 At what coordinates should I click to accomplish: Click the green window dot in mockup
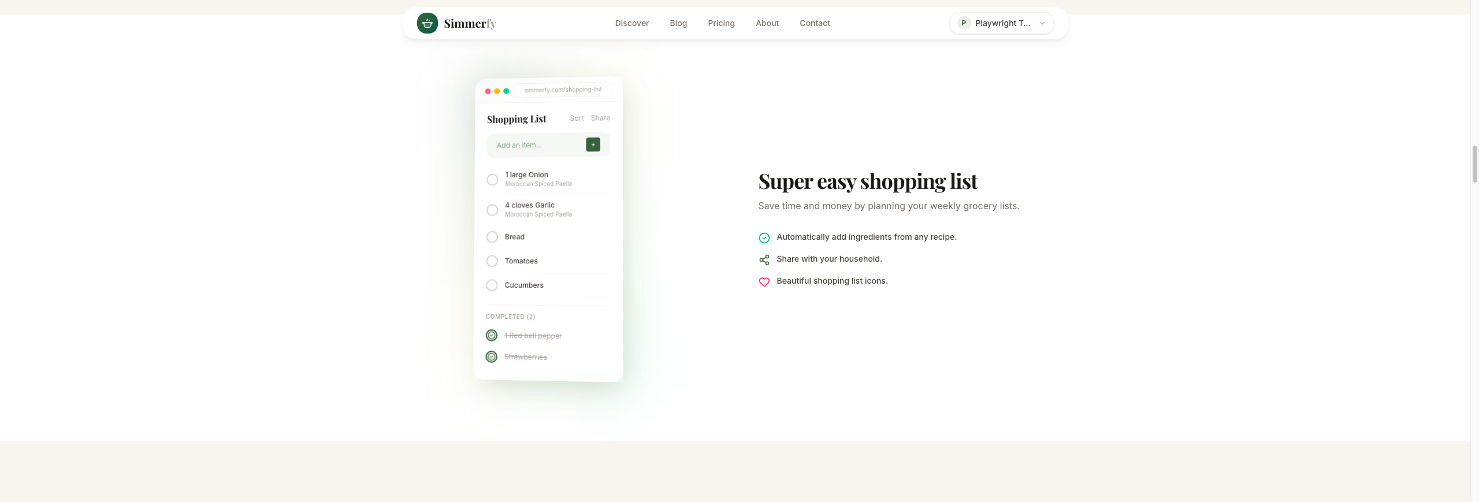pyautogui.click(x=506, y=91)
